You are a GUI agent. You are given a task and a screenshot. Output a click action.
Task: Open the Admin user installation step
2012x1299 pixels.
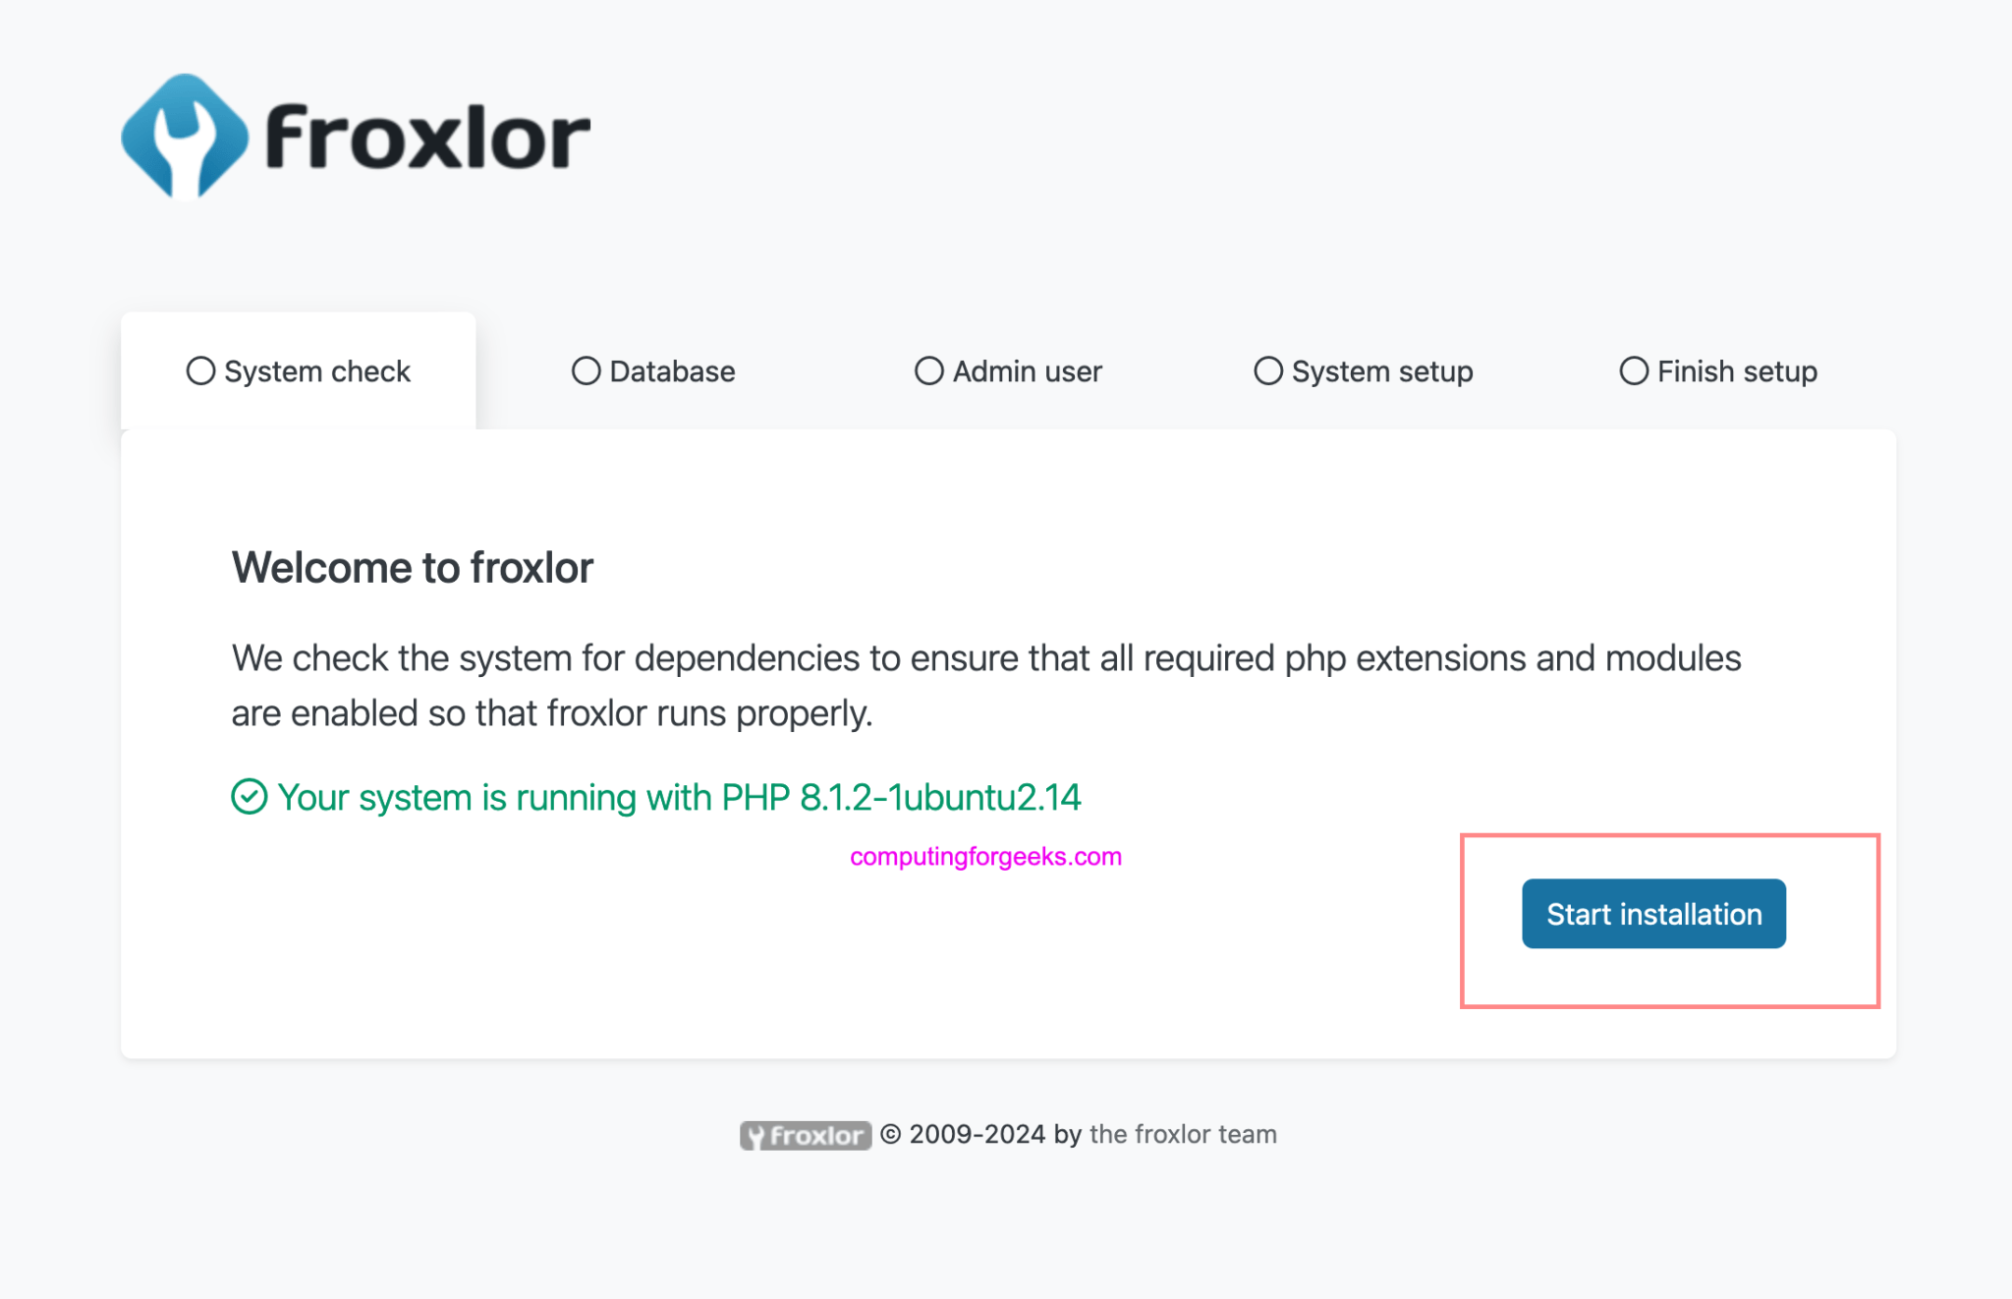tap(1008, 370)
